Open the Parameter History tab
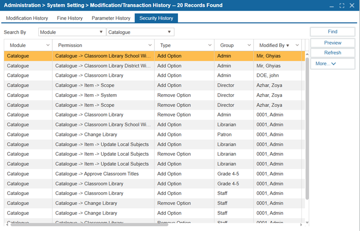This screenshot has height=231, width=360. pyautogui.click(x=111, y=18)
